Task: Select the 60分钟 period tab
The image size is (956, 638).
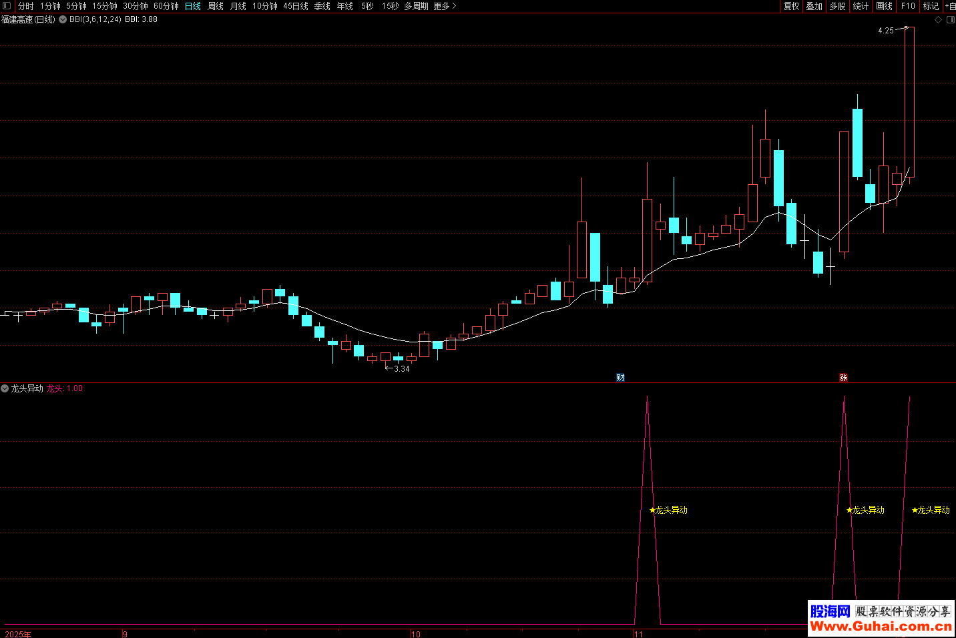Action: pyautogui.click(x=166, y=6)
